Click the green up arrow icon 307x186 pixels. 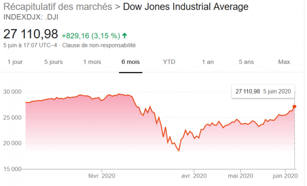[x=124, y=36]
